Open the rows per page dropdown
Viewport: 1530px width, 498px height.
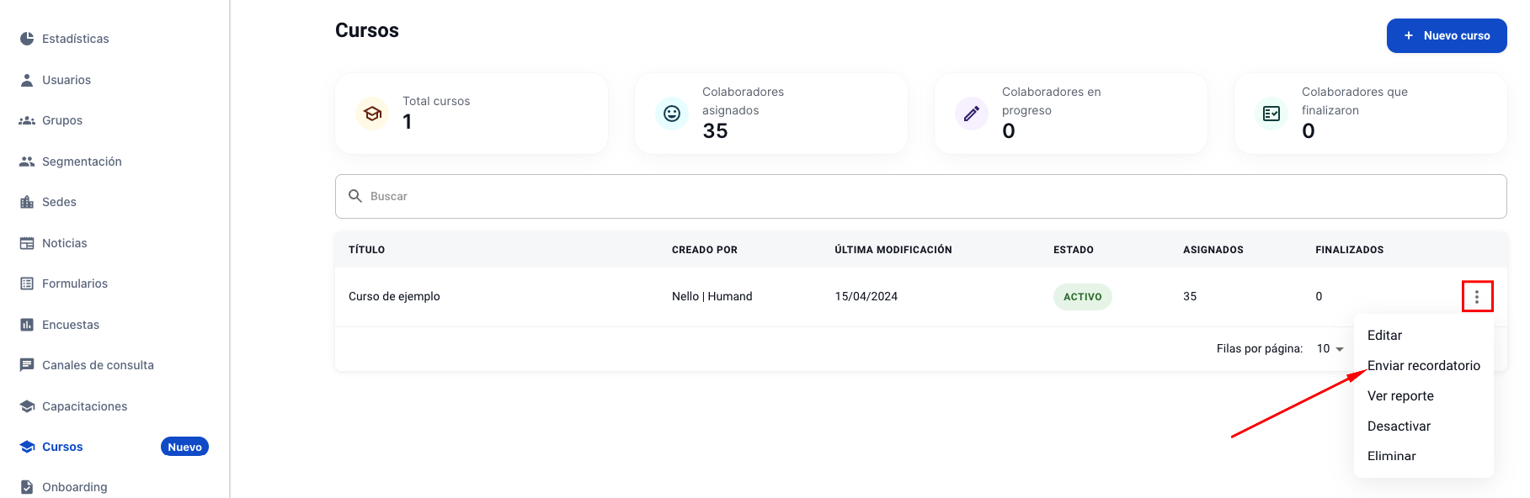click(1330, 349)
